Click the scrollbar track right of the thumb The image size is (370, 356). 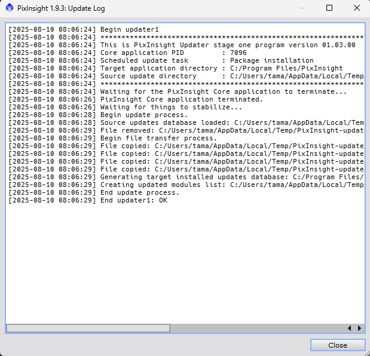(257, 328)
